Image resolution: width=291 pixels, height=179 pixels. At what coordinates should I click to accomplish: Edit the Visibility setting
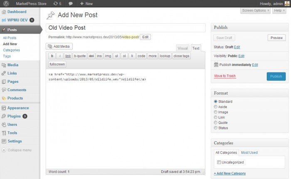241,56
